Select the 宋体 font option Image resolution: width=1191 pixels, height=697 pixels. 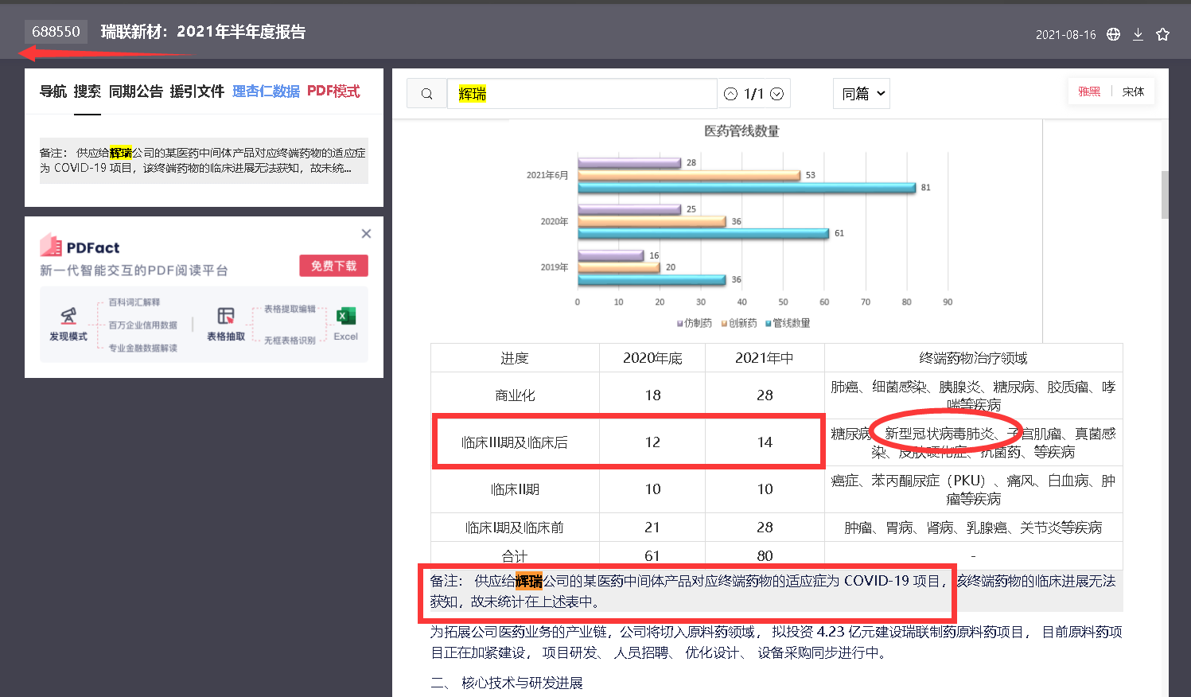[x=1133, y=92]
